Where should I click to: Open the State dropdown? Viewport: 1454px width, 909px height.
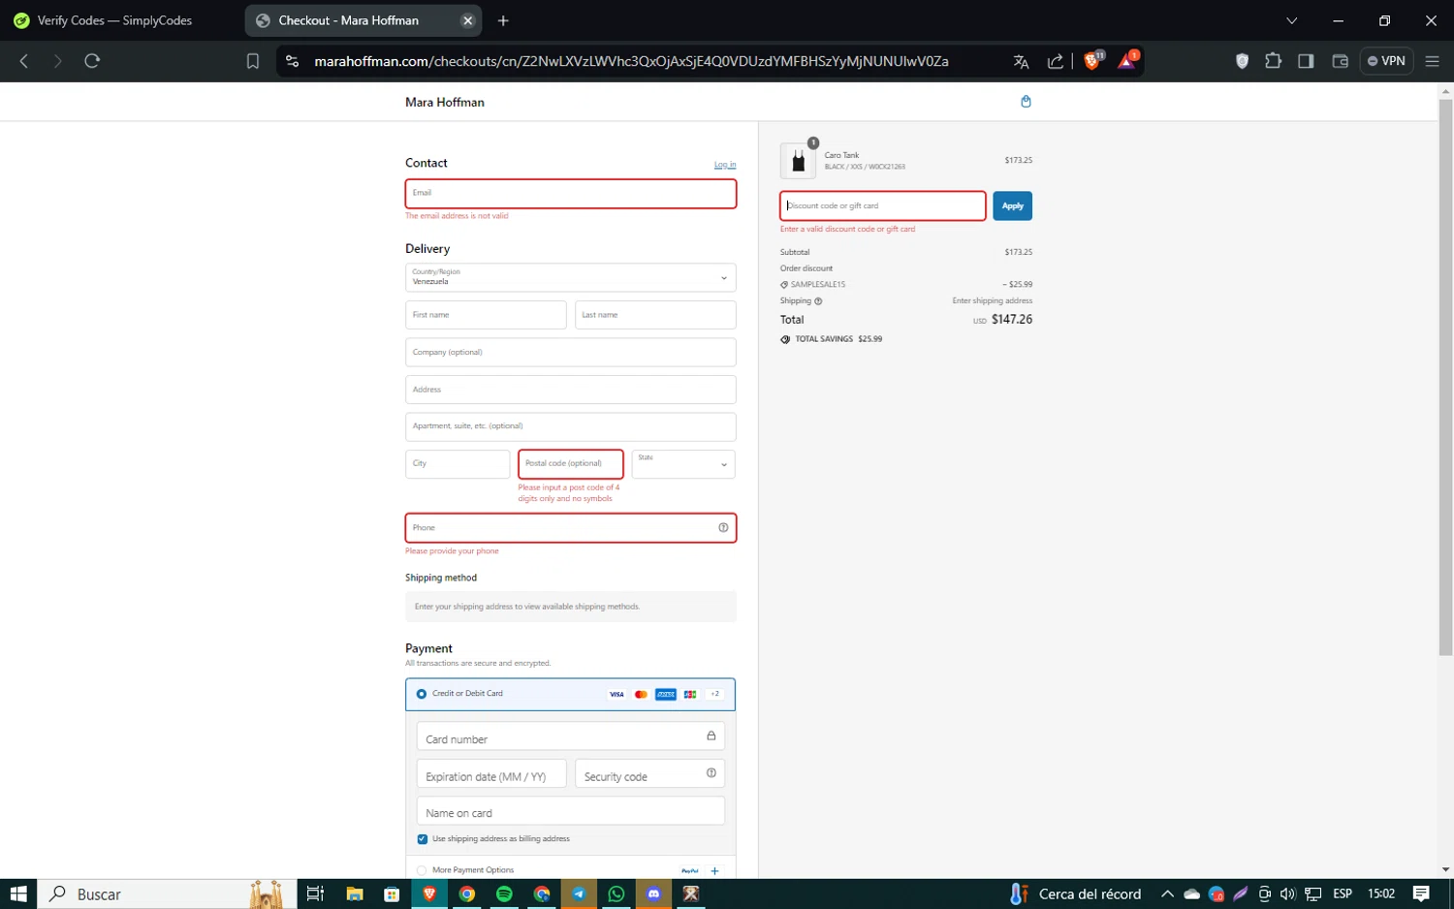point(683,464)
